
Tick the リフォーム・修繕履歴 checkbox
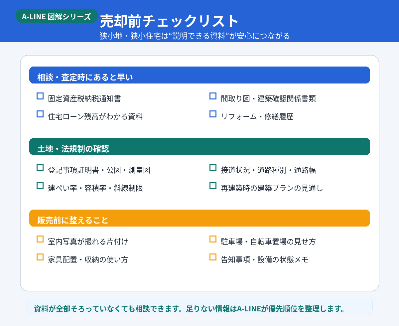coord(213,114)
